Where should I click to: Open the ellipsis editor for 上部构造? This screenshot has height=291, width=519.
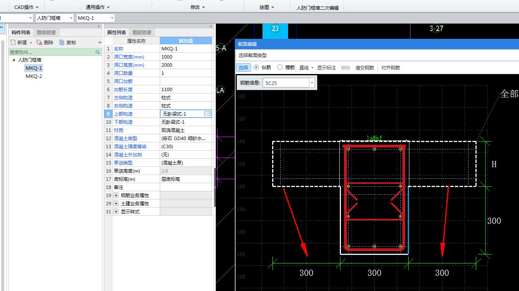[207, 114]
